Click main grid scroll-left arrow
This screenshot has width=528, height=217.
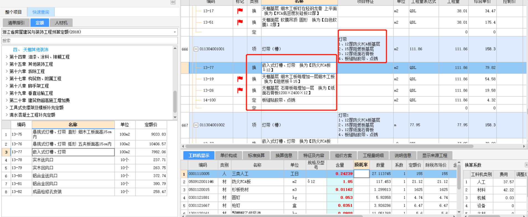tap(183, 146)
